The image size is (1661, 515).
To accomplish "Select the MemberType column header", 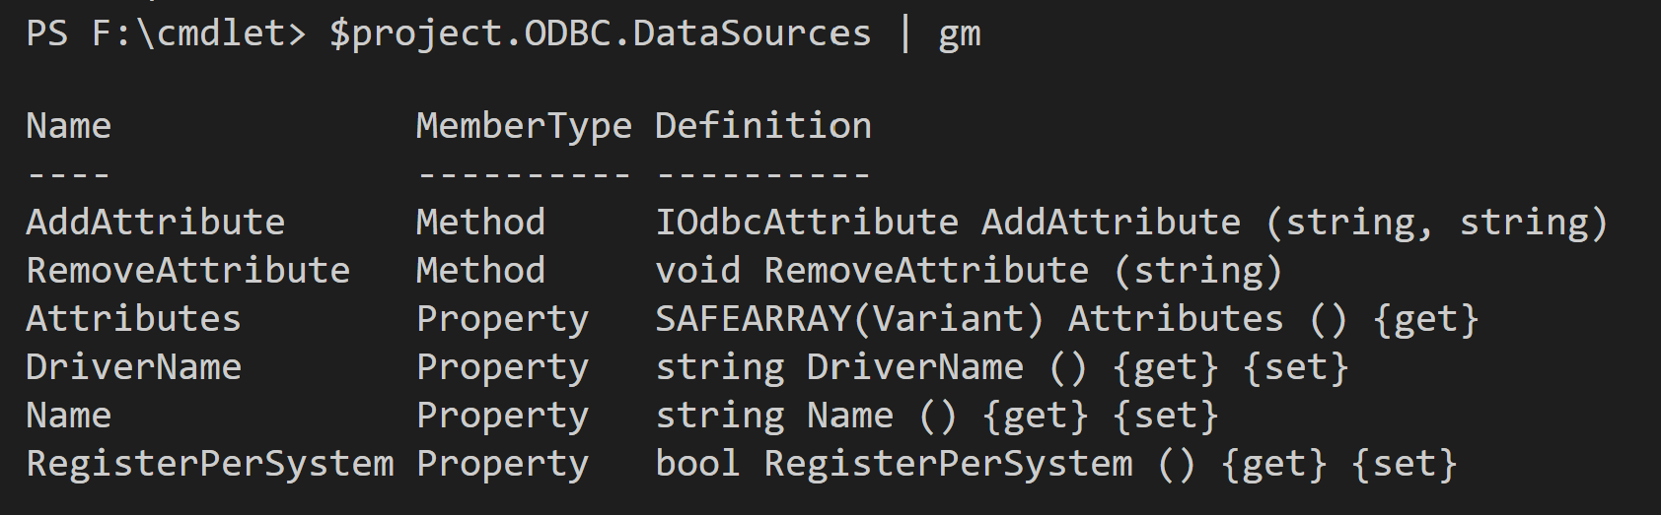I will point(523,126).
